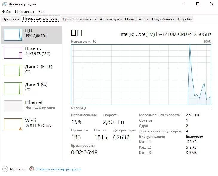Image resolution: width=218 pixels, height=176 pixels.
Task: Switch to the Службы tab
Action: [185, 19]
